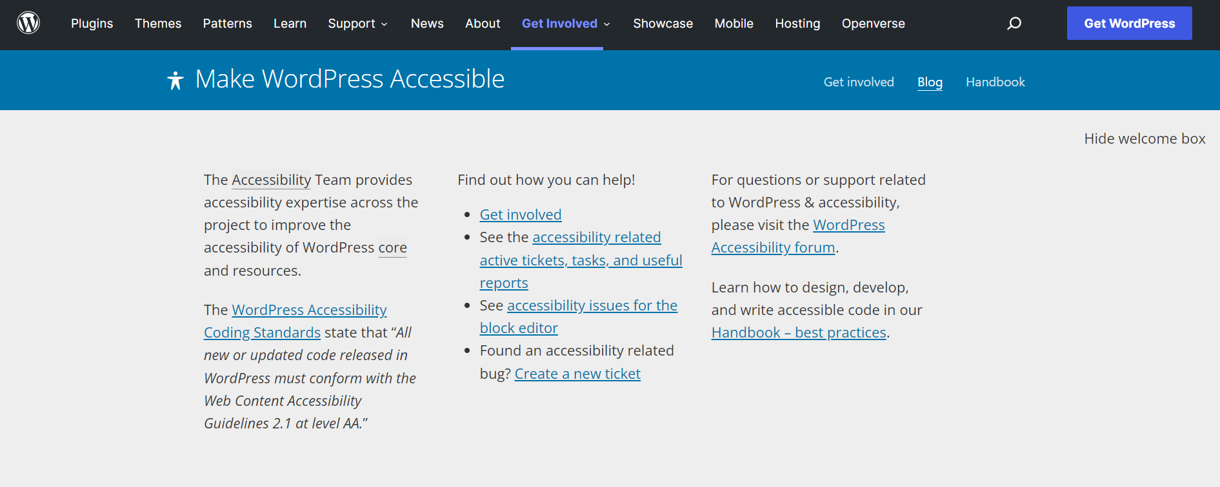The width and height of the screenshot is (1220, 487).
Task: Follow the Get involved list link
Action: (x=521, y=215)
